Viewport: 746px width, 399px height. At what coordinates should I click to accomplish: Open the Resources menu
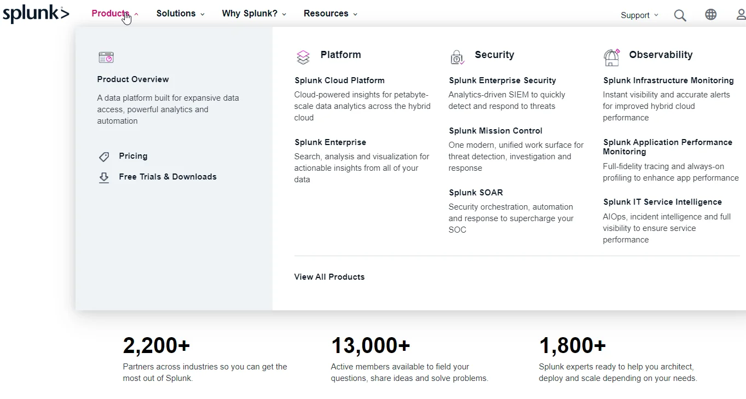click(326, 14)
